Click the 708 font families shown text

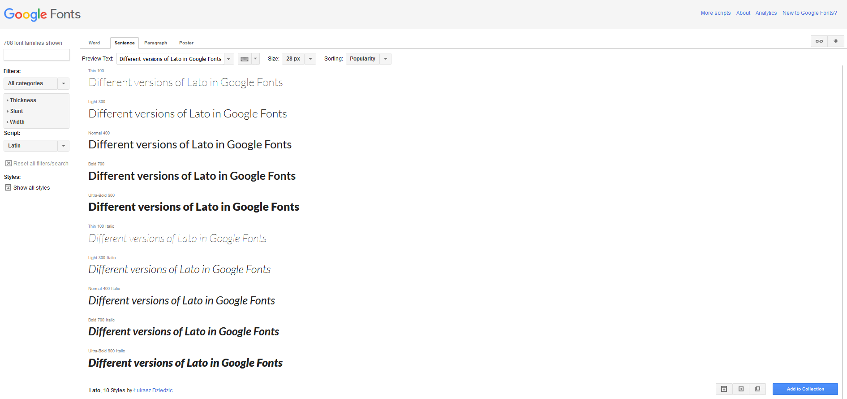click(33, 43)
